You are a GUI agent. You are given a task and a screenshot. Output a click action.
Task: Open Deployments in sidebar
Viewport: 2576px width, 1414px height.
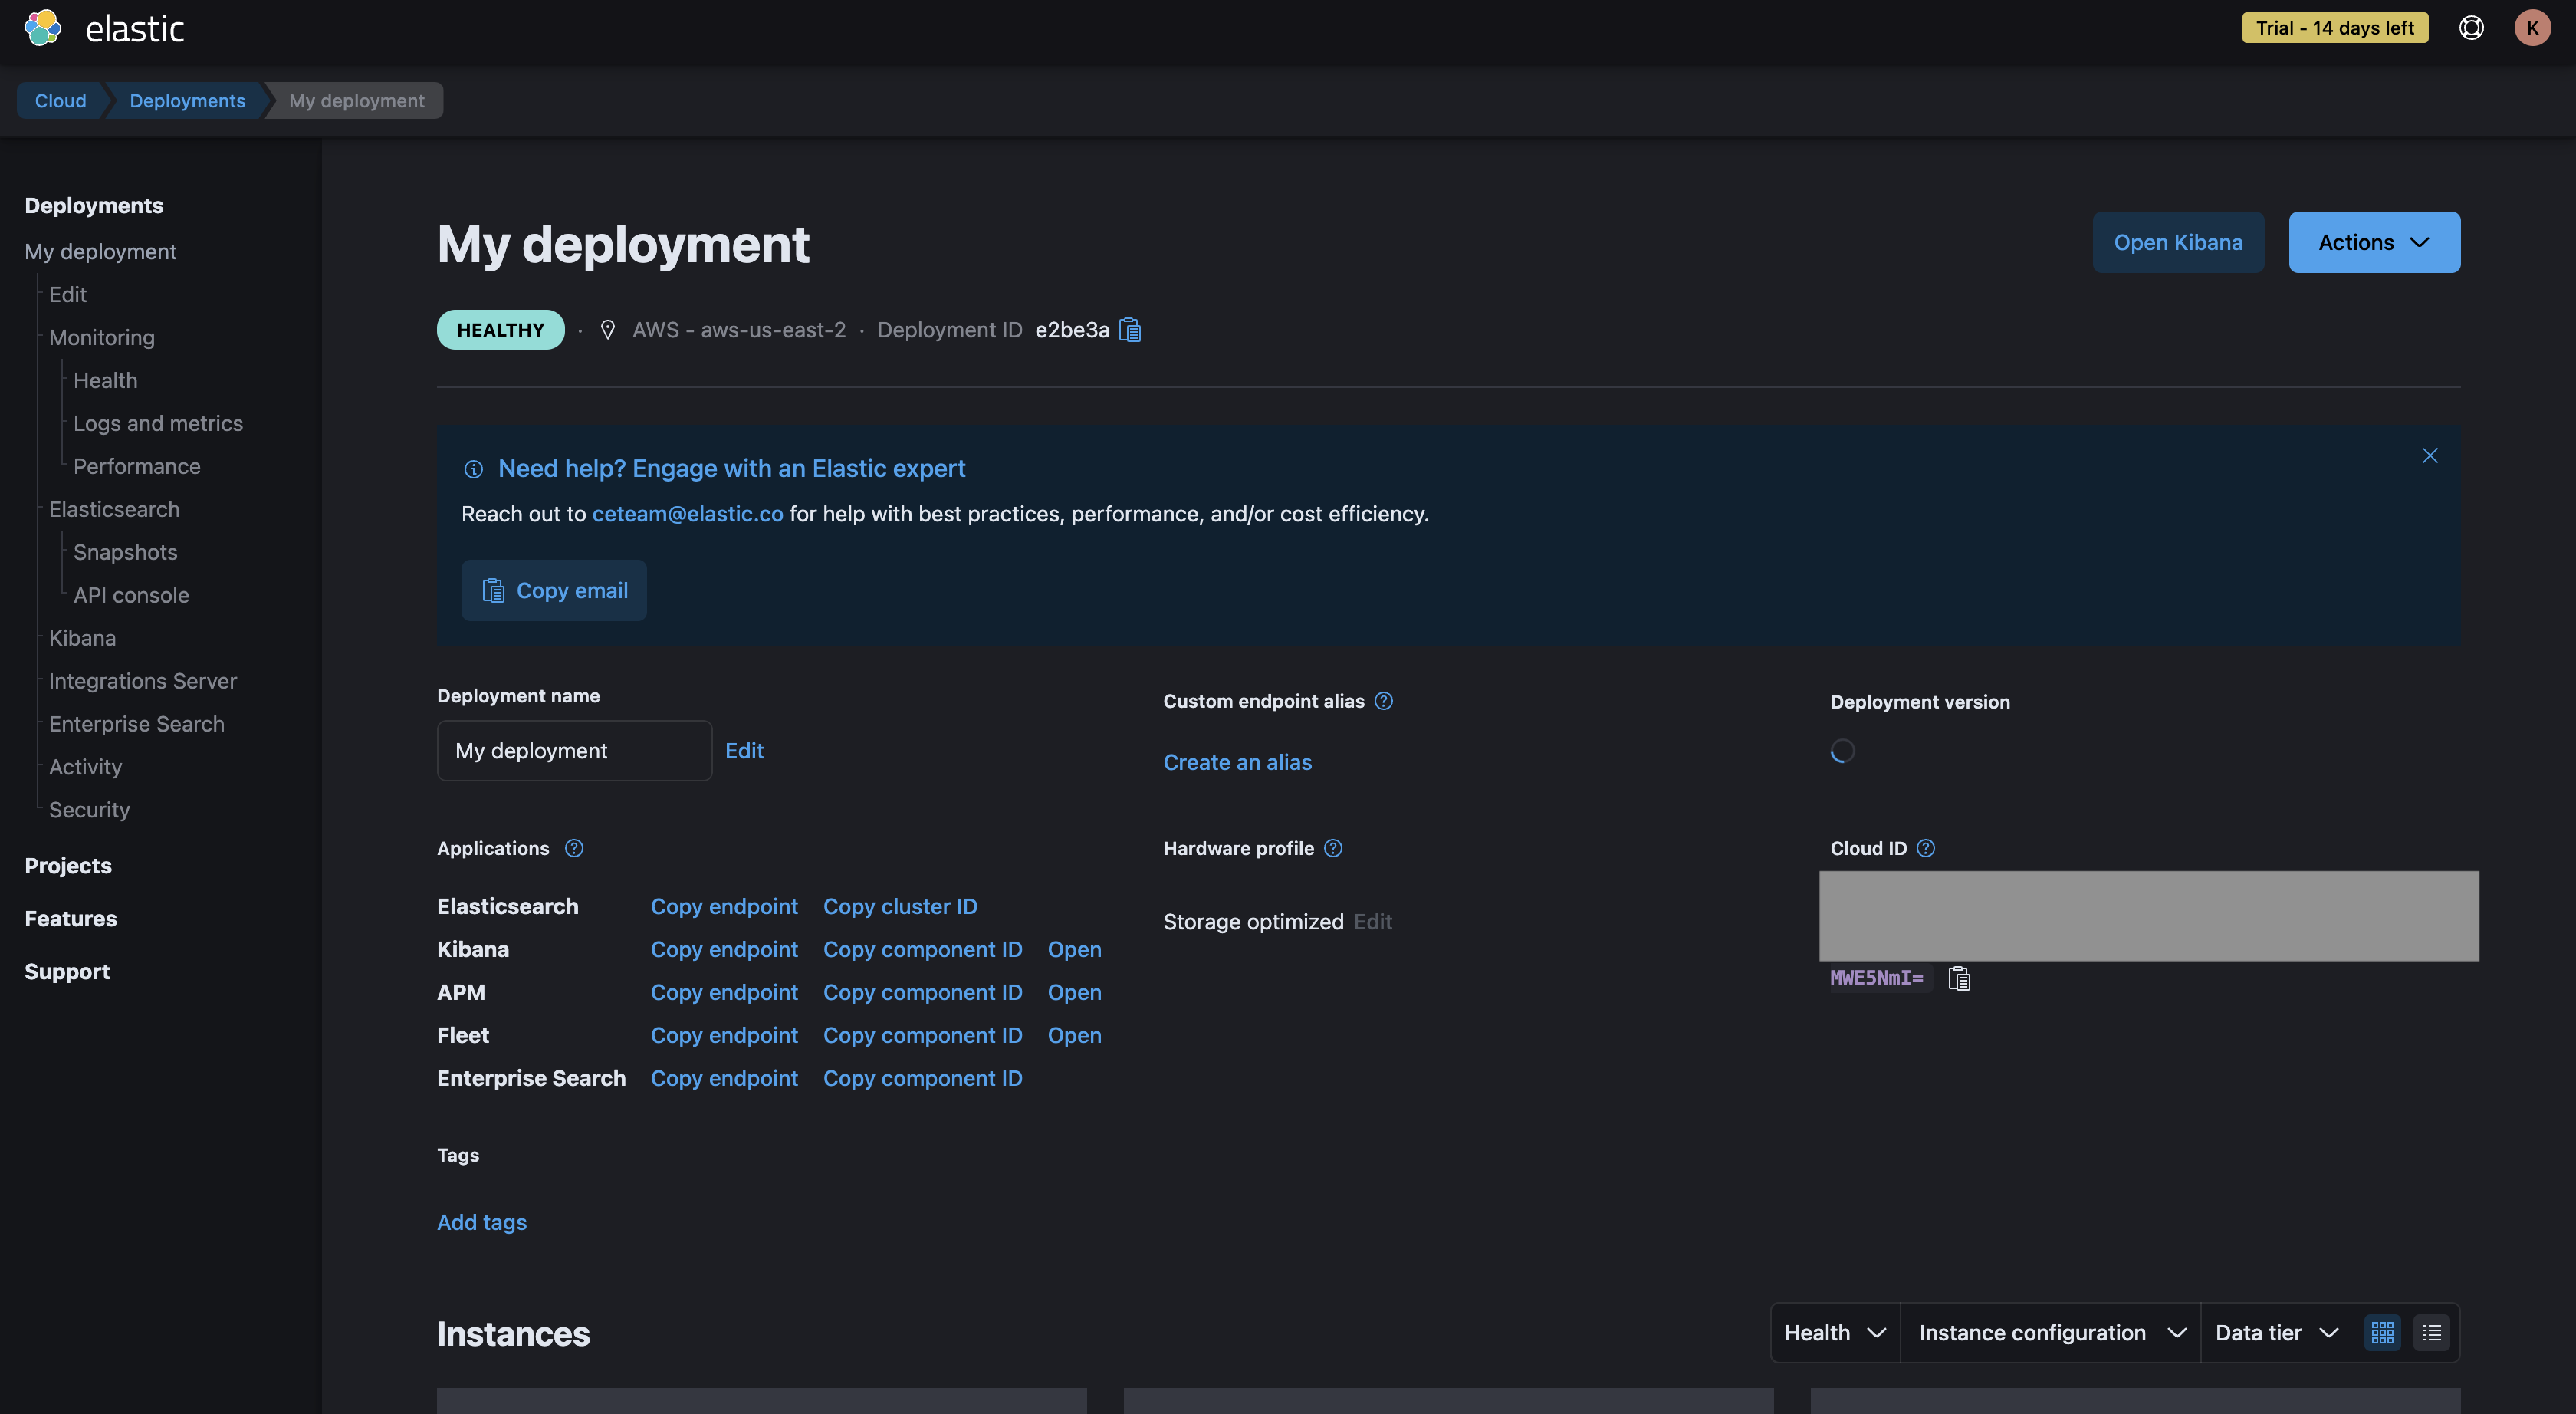(x=94, y=206)
